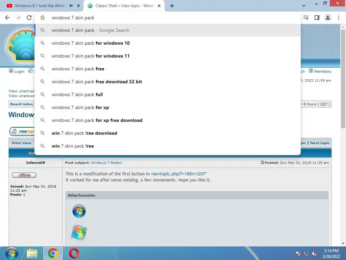Image resolution: width=346 pixels, height=260 pixels.
Task: Open viewtopic.php?f=18&t=3207 link in post
Action: 179,174
